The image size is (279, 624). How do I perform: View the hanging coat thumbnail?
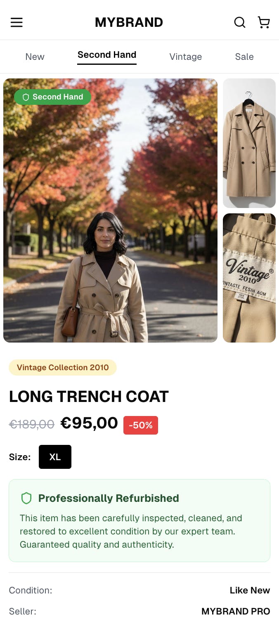[249, 143]
